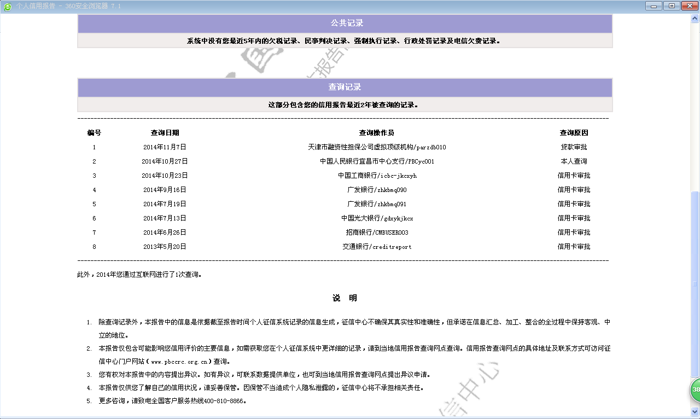Image resolution: width=700 pixels, height=419 pixels.
Task: Select the date 2014年7月19日
Action: (x=165, y=204)
